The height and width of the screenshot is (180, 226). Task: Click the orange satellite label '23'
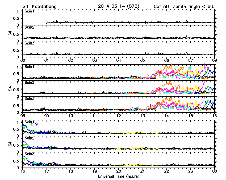(x=182, y=69)
